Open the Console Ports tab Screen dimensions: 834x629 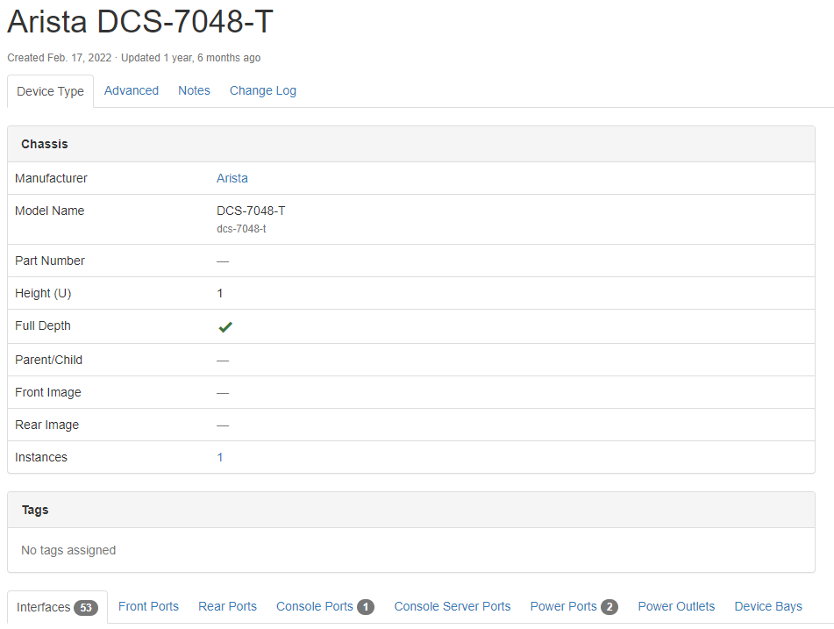324,606
